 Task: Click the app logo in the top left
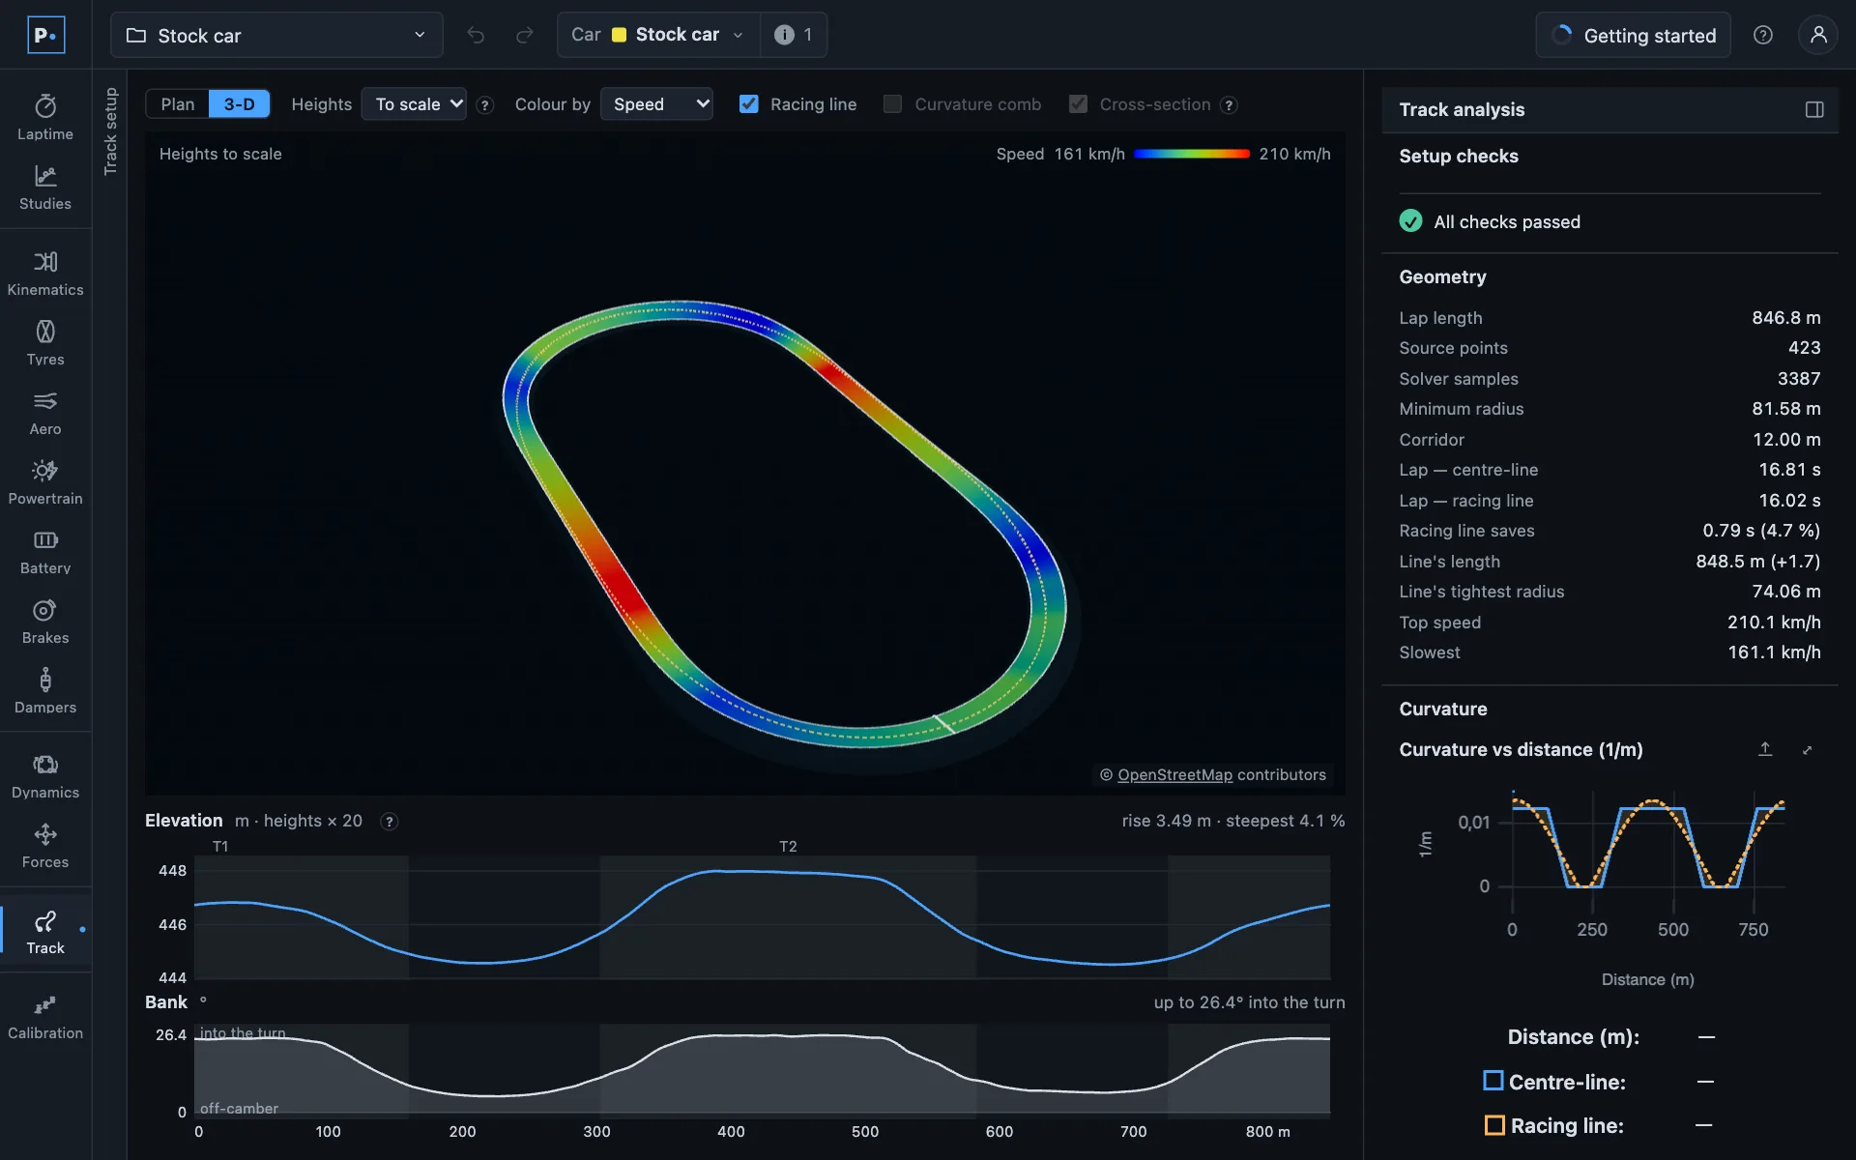click(45, 35)
